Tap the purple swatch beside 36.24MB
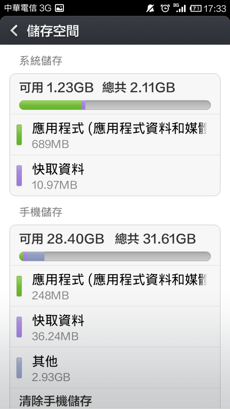The image size is (230, 409). 19,327
